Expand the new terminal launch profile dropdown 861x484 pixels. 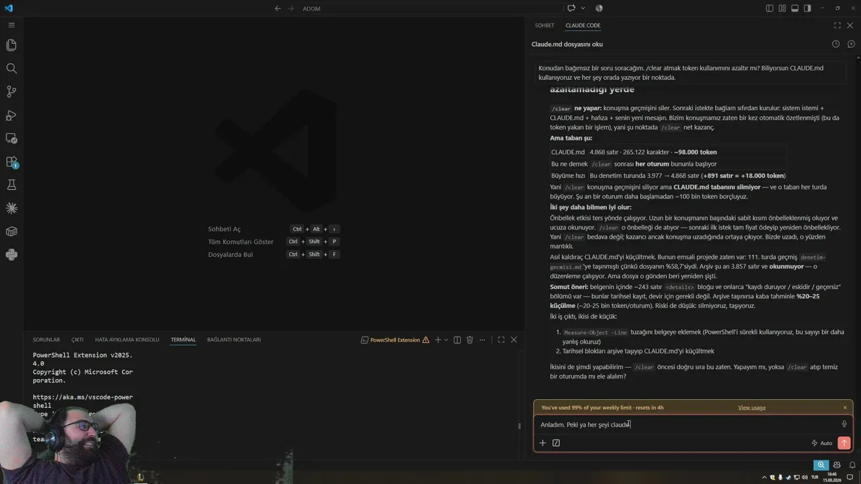[x=446, y=339]
